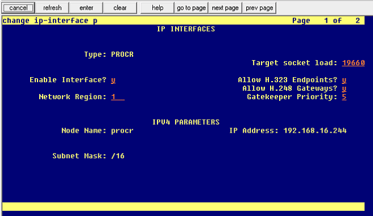Go back with prev page button
The image size is (373, 216).
pyautogui.click(x=259, y=8)
